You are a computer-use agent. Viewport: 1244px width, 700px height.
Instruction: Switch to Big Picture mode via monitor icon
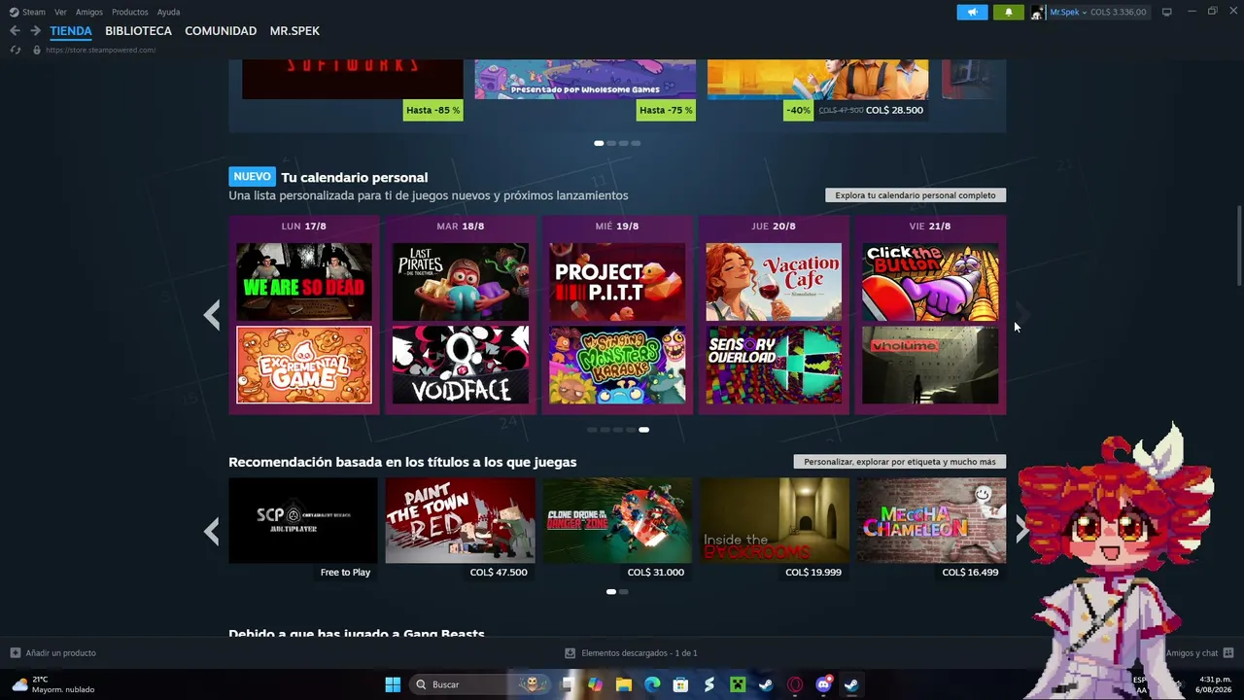coord(1166,13)
